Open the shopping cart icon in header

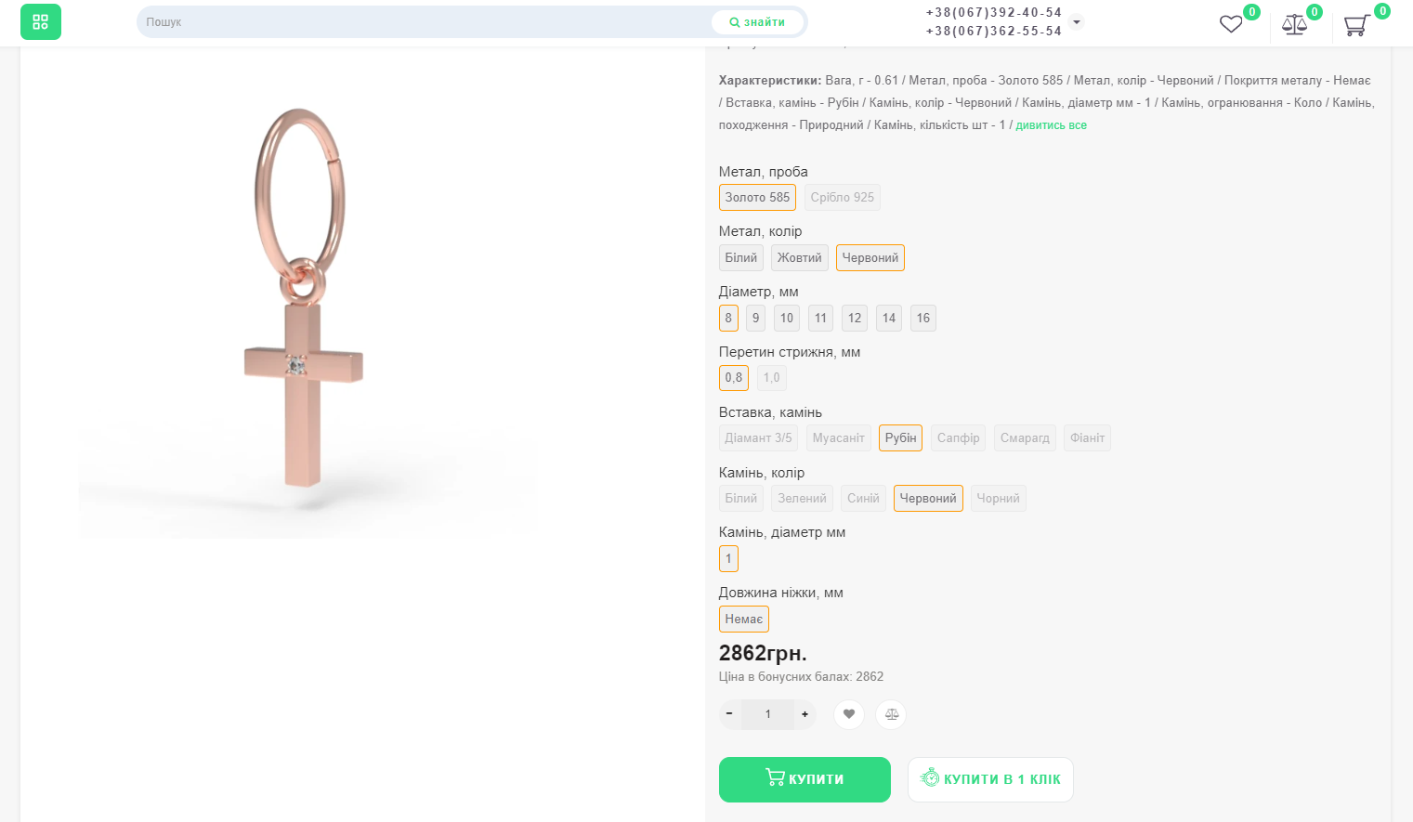pos(1356,25)
